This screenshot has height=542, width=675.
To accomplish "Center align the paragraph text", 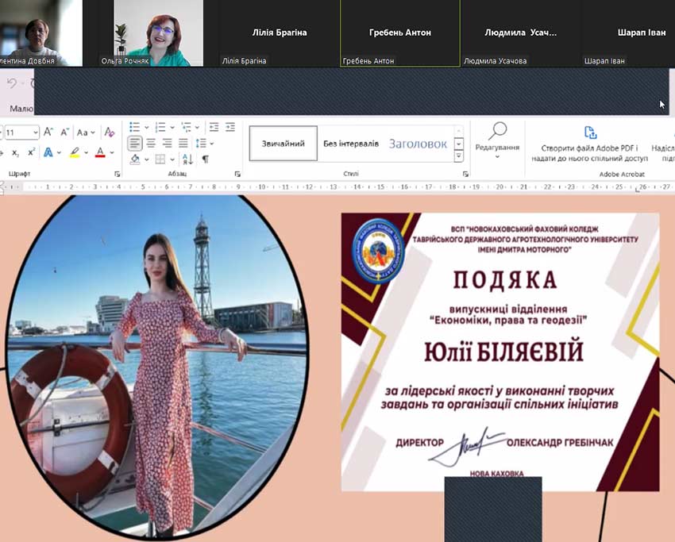I will tap(151, 144).
